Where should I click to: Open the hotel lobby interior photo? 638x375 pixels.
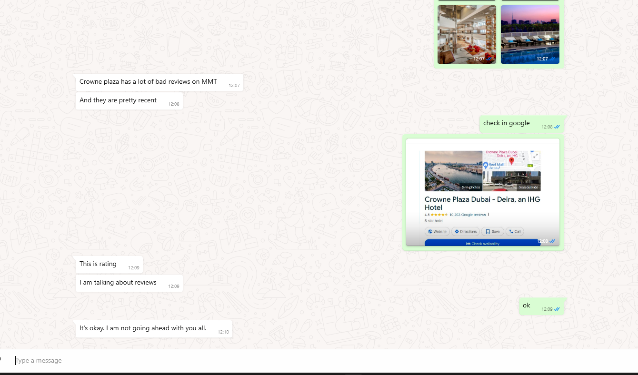(467, 34)
